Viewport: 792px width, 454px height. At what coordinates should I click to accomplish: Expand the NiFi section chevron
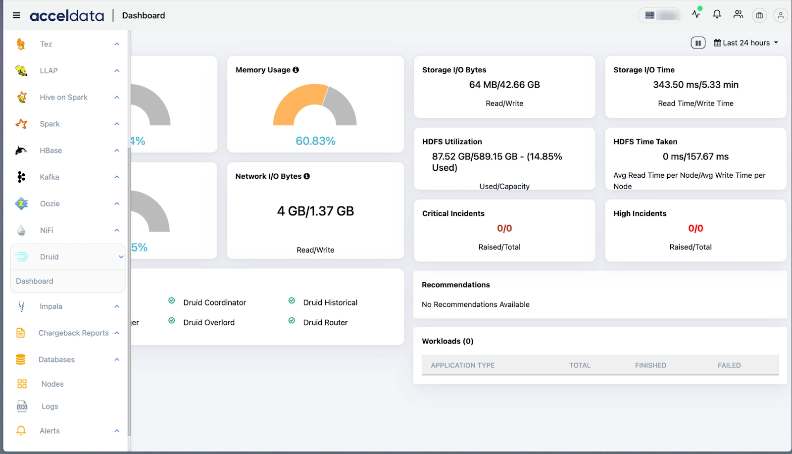click(117, 230)
